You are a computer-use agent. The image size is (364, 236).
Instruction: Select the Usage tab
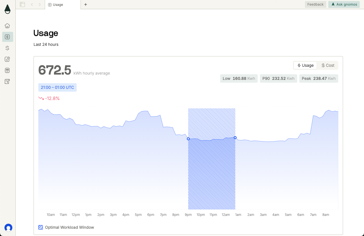58,4
